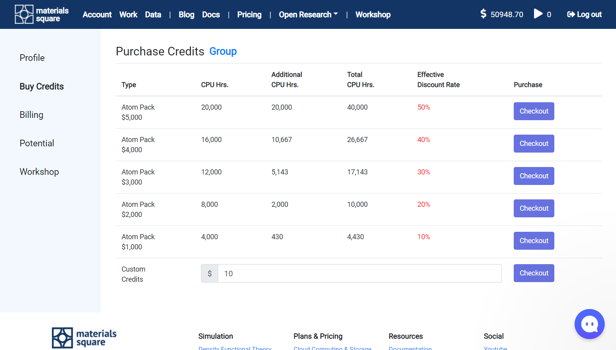Checkout the $5,000 Atom Pack
616x350 pixels.
point(534,111)
